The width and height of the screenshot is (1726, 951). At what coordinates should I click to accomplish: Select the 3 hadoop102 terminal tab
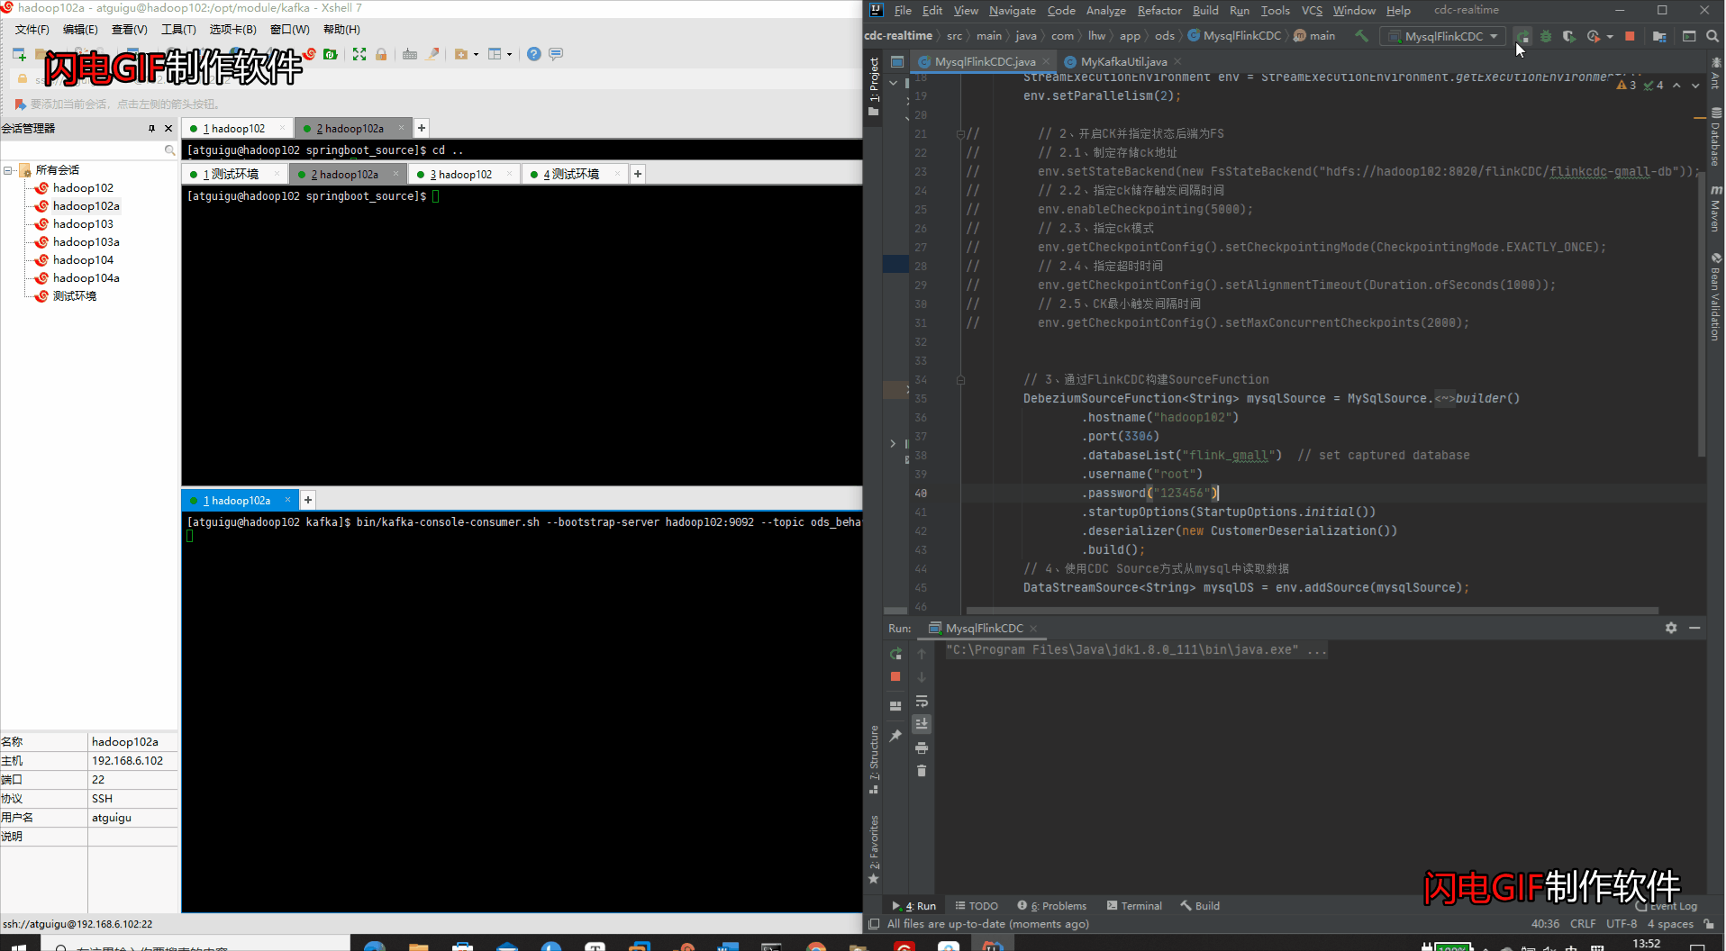tap(460, 175)
